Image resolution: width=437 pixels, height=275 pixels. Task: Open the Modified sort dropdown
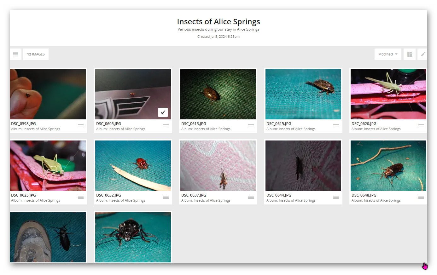click(387, 54)
